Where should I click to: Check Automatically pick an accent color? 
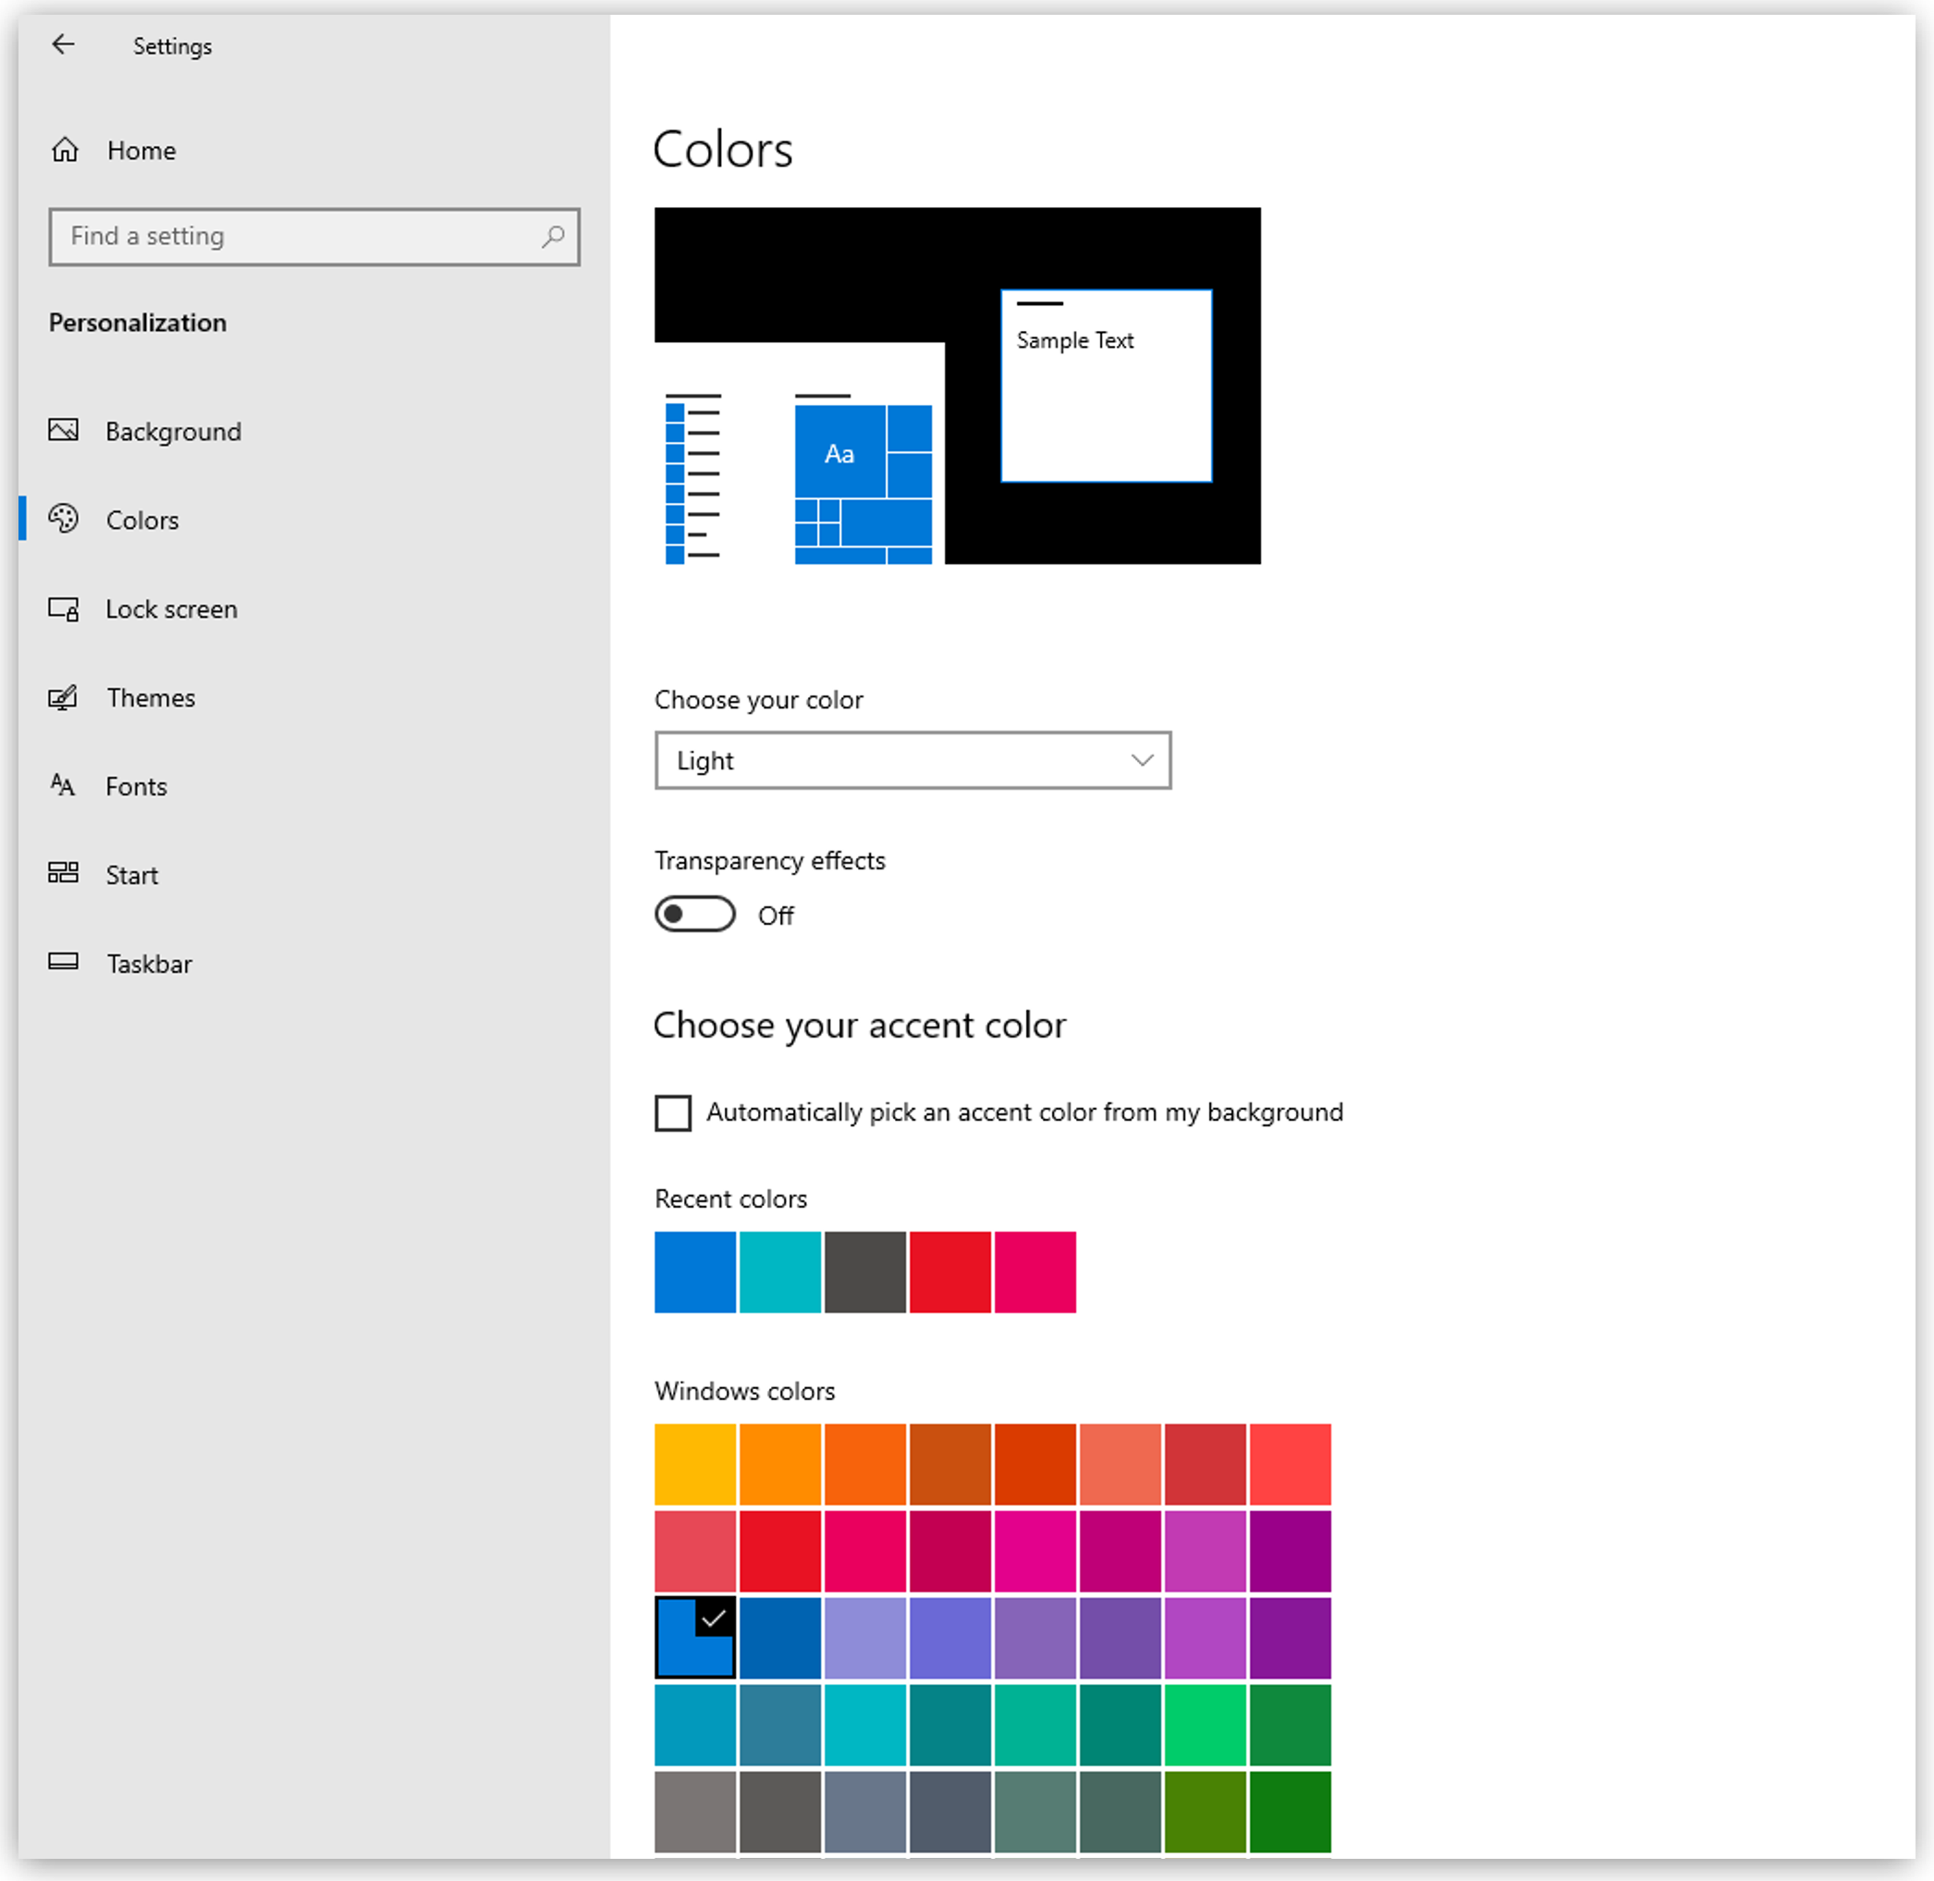click(673, 1113)
